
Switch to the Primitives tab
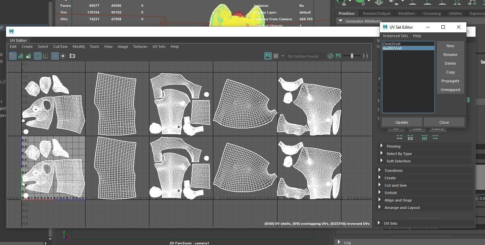point(347,13)
